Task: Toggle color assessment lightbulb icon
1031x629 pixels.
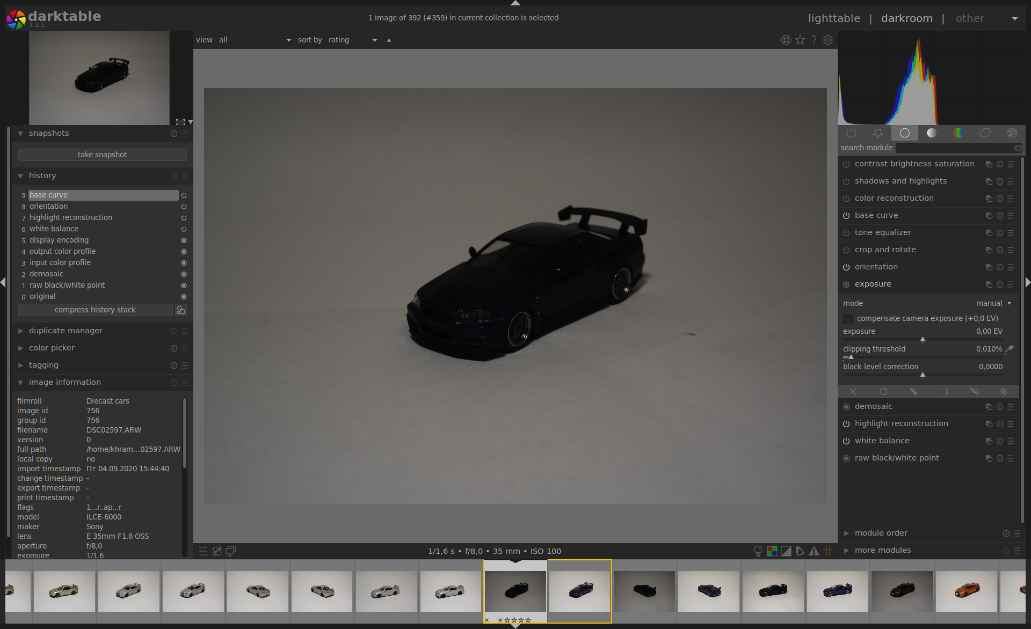Action: click(x=758, y=551)
